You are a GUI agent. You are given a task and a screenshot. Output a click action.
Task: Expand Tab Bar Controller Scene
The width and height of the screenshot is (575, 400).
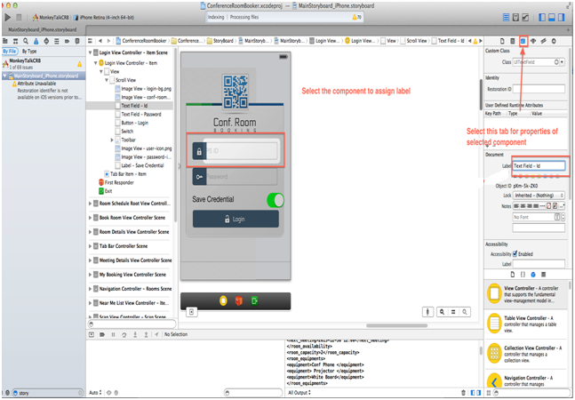click(91, 246)
